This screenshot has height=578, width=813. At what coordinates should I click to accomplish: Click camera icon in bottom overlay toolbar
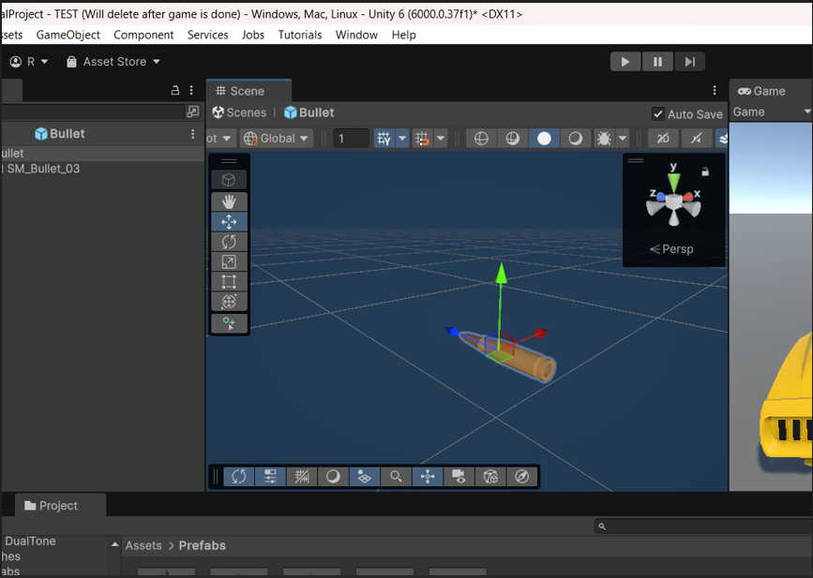click(459, 477)
